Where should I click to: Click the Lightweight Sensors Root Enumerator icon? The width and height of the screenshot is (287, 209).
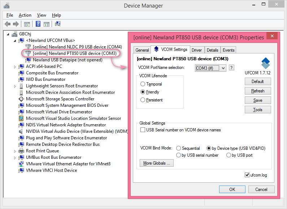[x=21, y=86]
